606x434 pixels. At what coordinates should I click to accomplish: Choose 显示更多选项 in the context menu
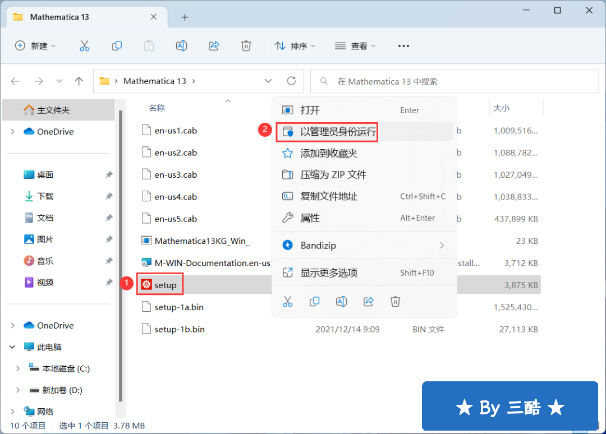pyautogui.click(x=364, y=273)
